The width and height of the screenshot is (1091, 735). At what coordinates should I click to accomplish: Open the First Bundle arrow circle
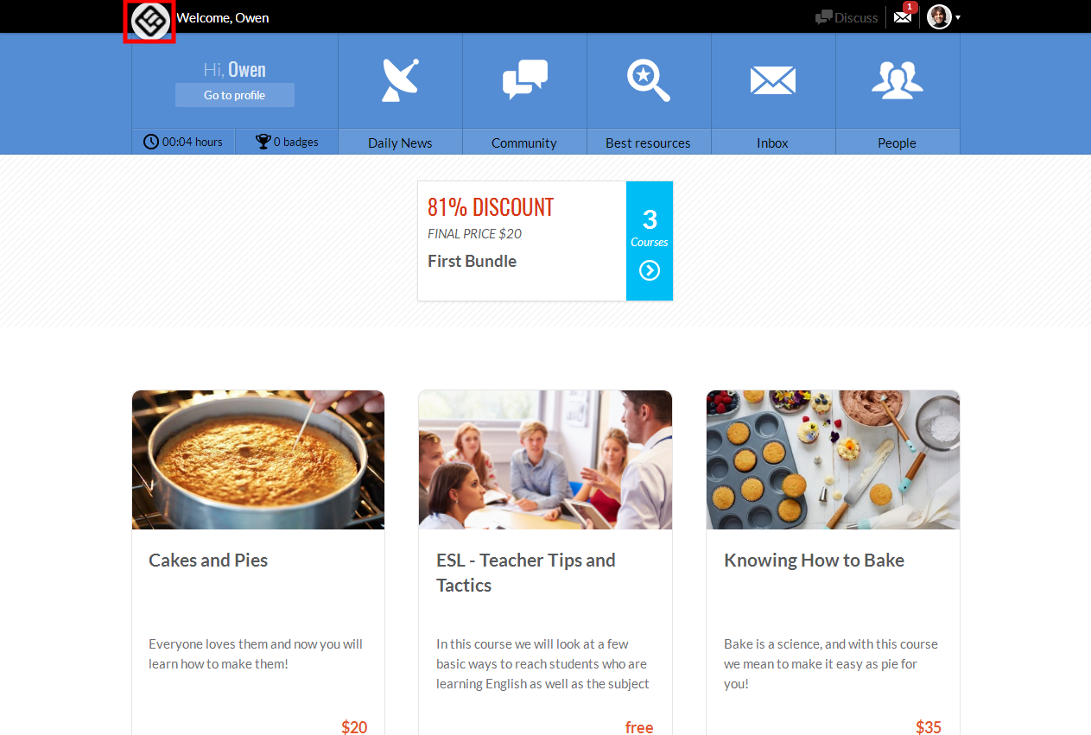tap(650, 270)
